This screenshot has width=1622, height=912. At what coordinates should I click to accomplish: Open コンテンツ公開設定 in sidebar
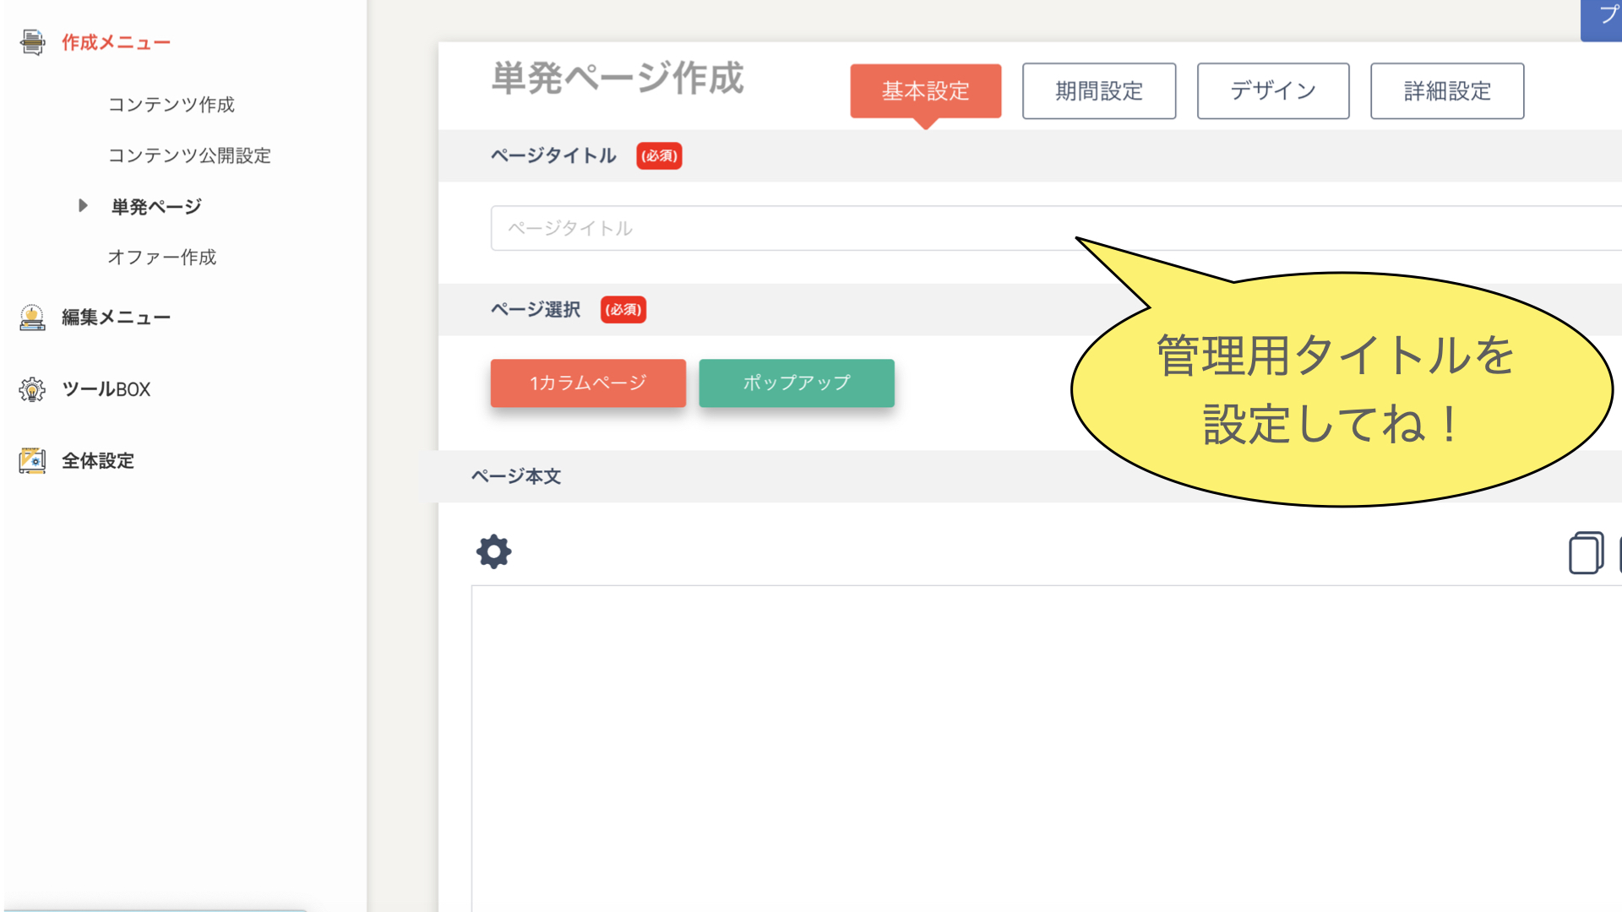pos(189,155)
